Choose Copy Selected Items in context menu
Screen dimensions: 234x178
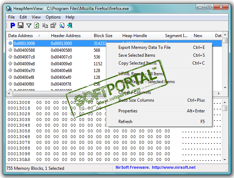tap(159, 63)
